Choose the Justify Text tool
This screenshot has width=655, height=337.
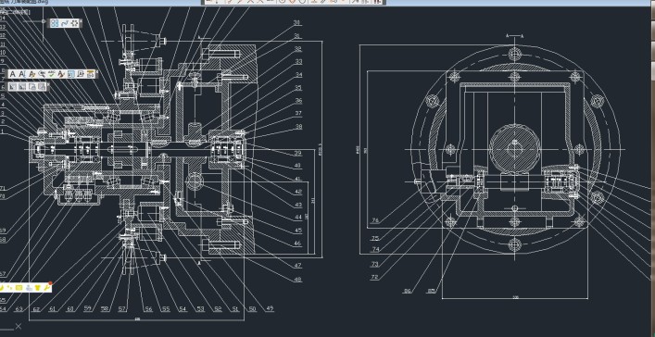(x=81, y=74)
